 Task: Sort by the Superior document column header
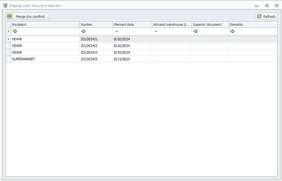[x=210, y=24]
